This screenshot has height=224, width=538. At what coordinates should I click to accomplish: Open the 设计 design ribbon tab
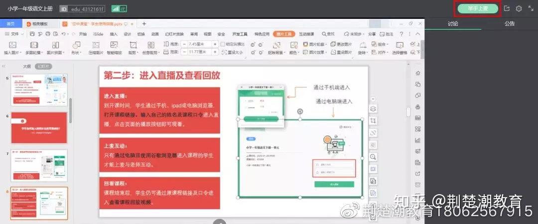click(128, 34)
